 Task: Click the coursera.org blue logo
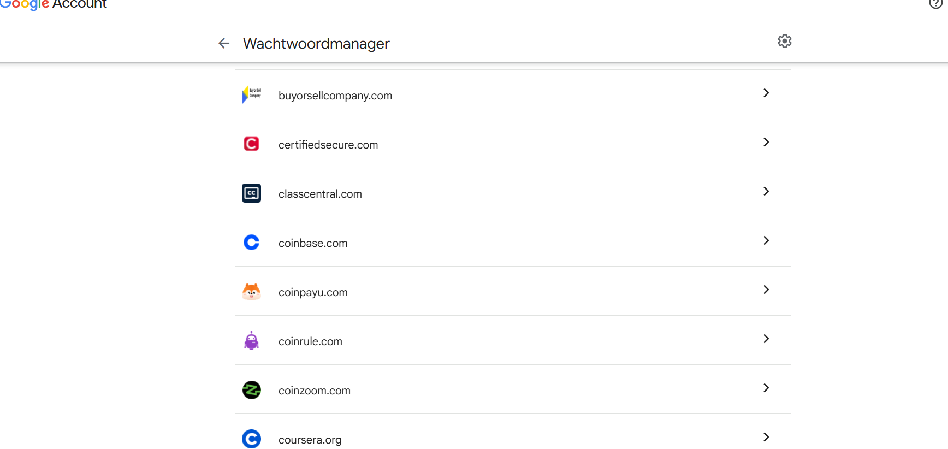click(251, 439)
